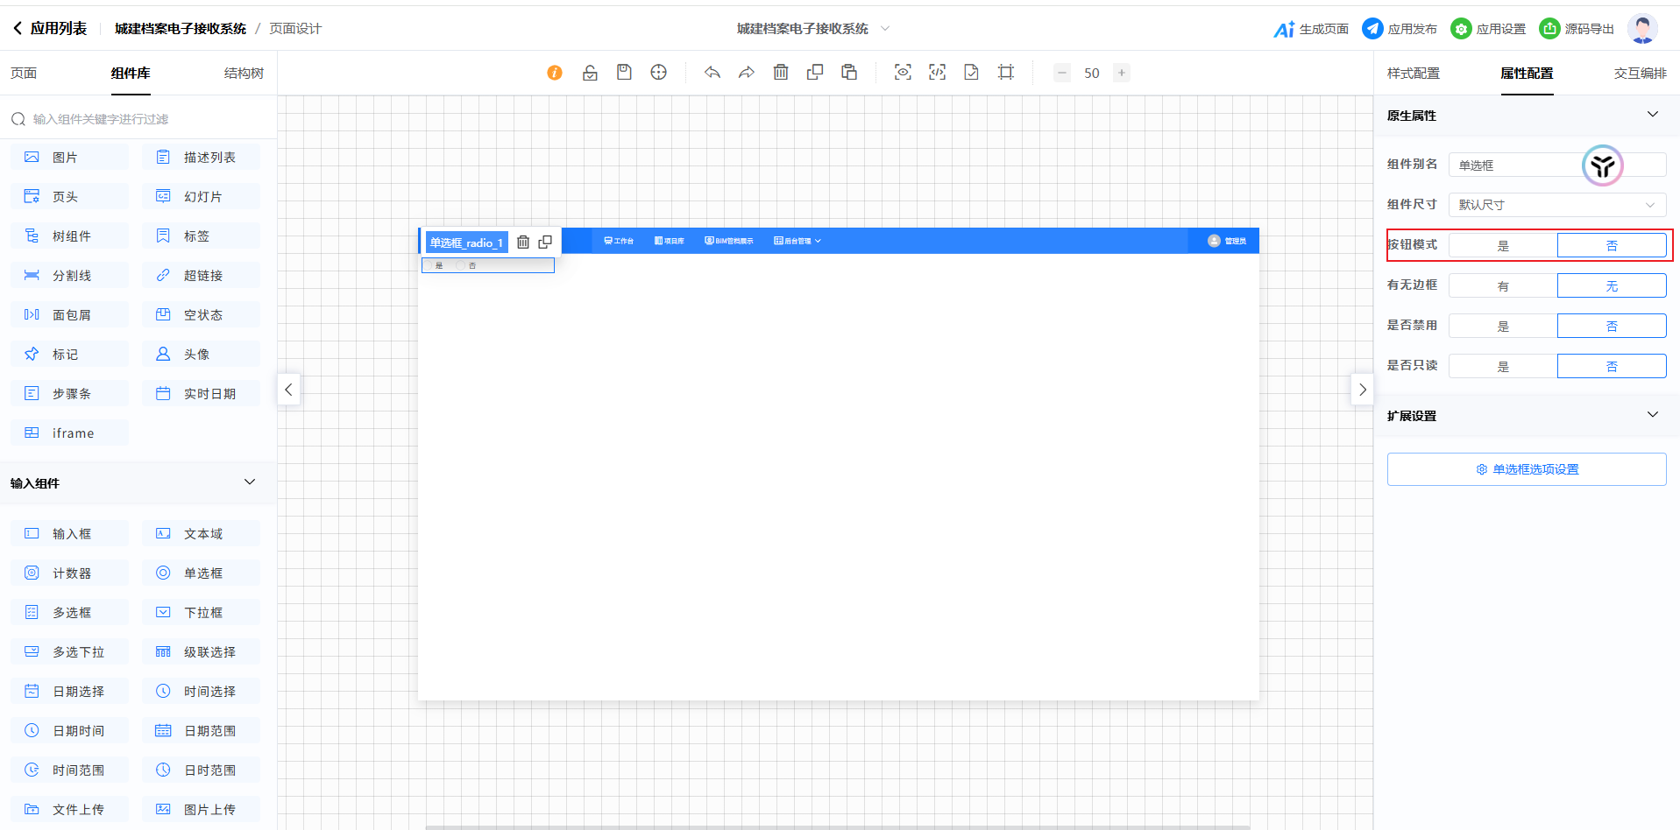This screenshot has width=1680, height=830.
Task: Click the redo arrow in toolbar
Action: (746, 73)
